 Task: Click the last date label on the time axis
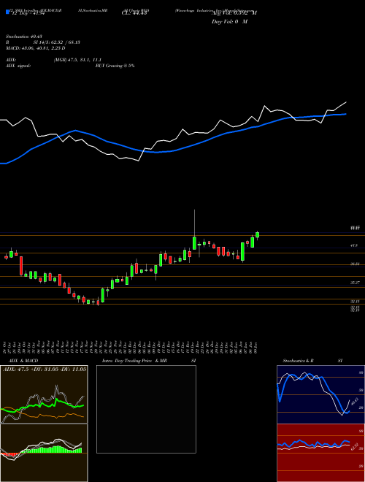tap(257, 348)
